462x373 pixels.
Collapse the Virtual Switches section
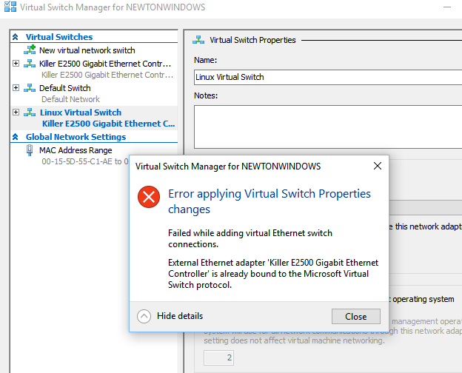(16, 37)
